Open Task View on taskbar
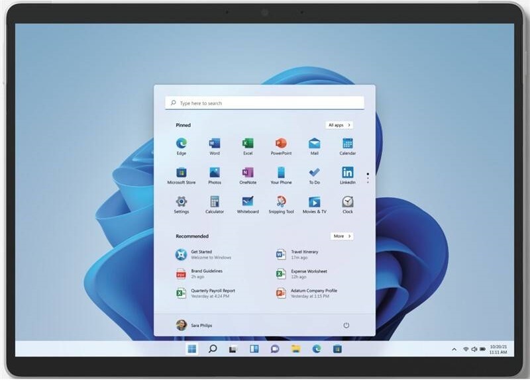 [233, 349]
